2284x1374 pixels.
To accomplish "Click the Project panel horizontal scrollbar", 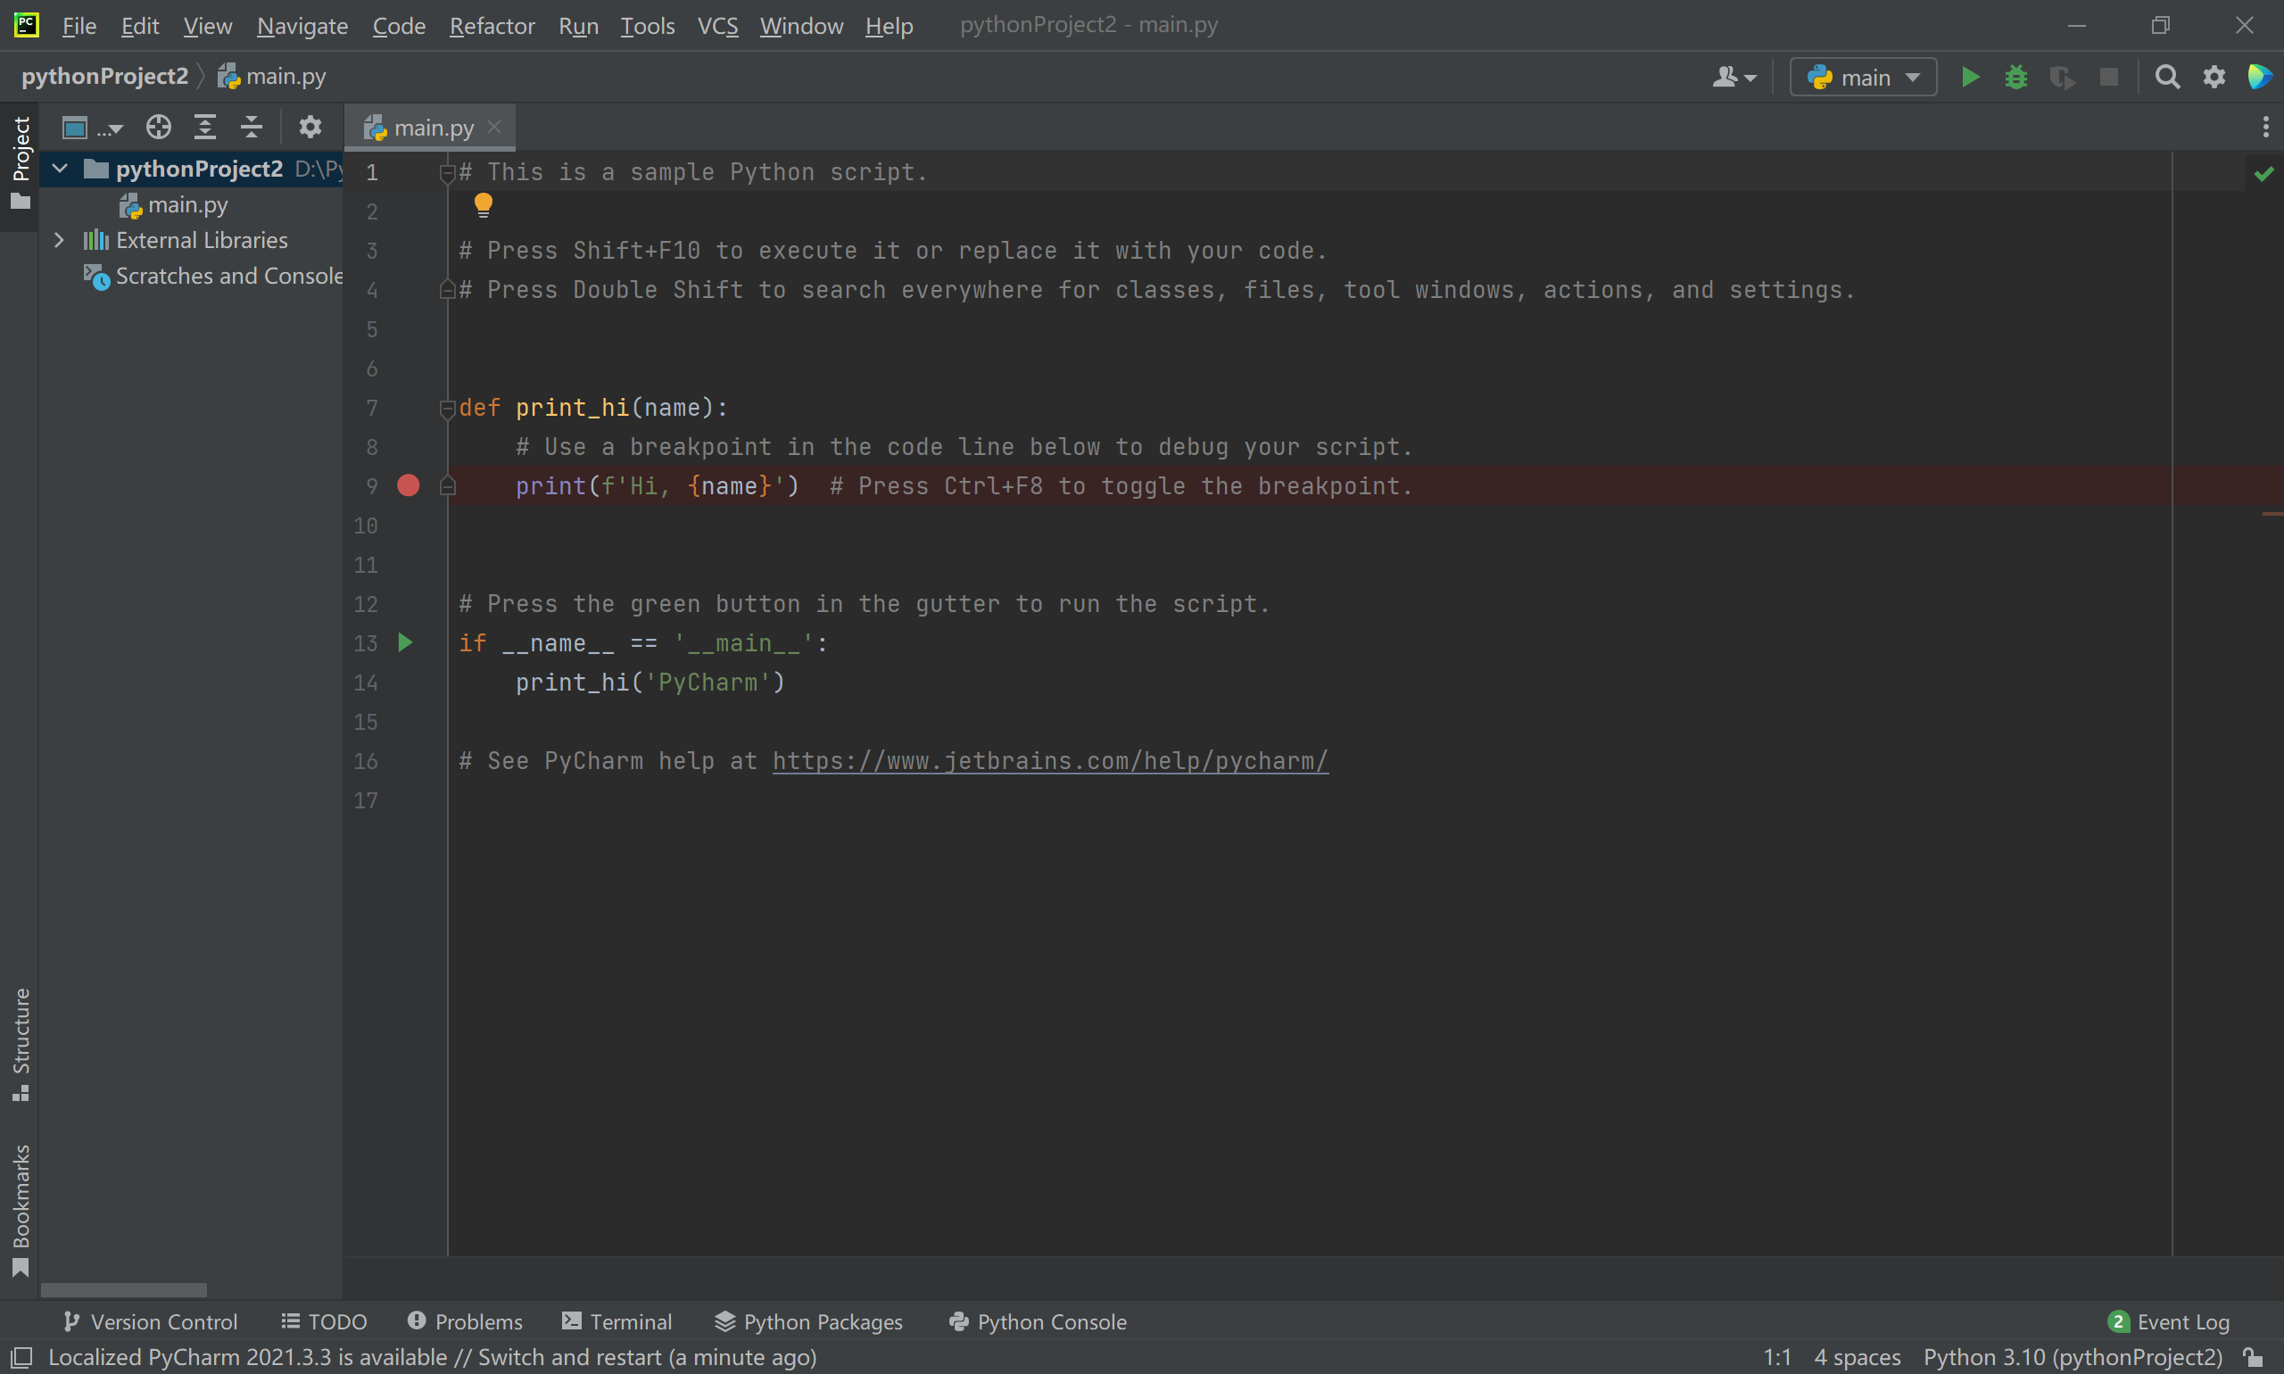I will pyautogui.click(x=124, y=1290).
